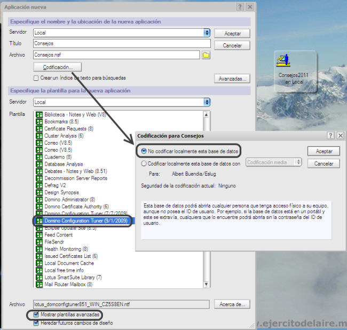The image size is (347, 330).
Task: Toggle Heredar futuros cambios de diseño checkbox
Action: (x=36, y=323)
